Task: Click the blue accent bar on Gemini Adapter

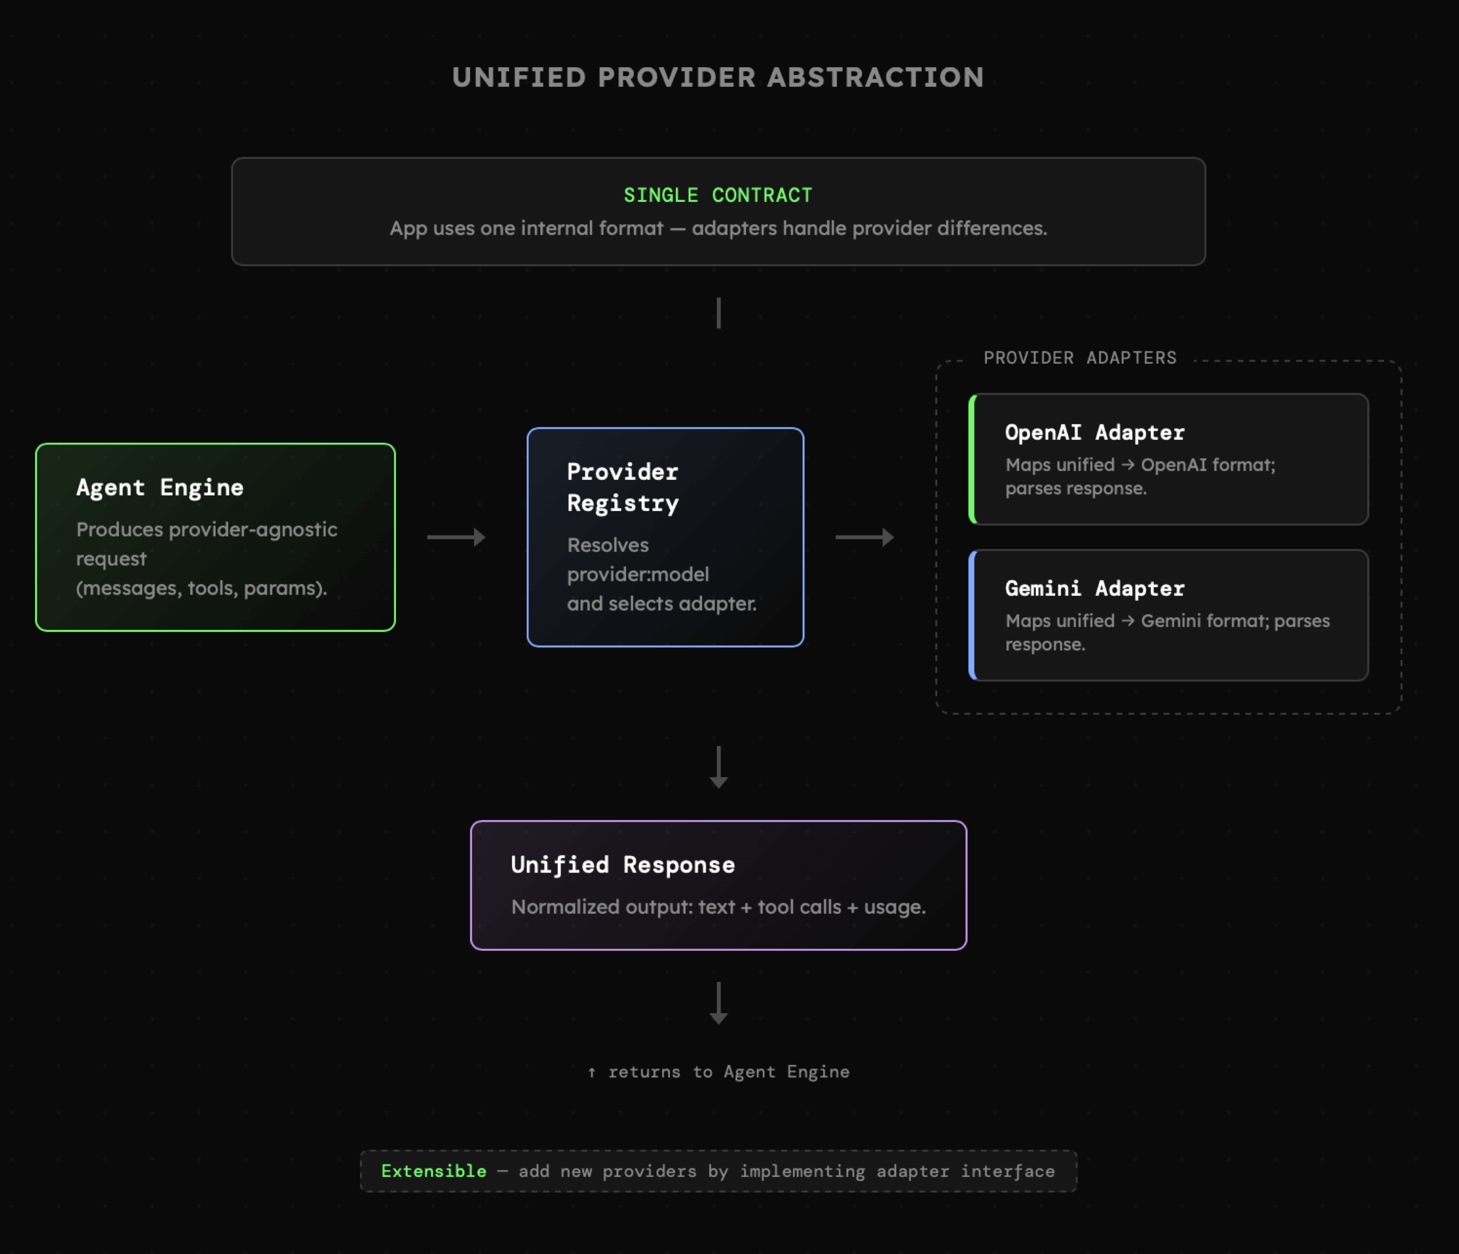Action: 972,615
